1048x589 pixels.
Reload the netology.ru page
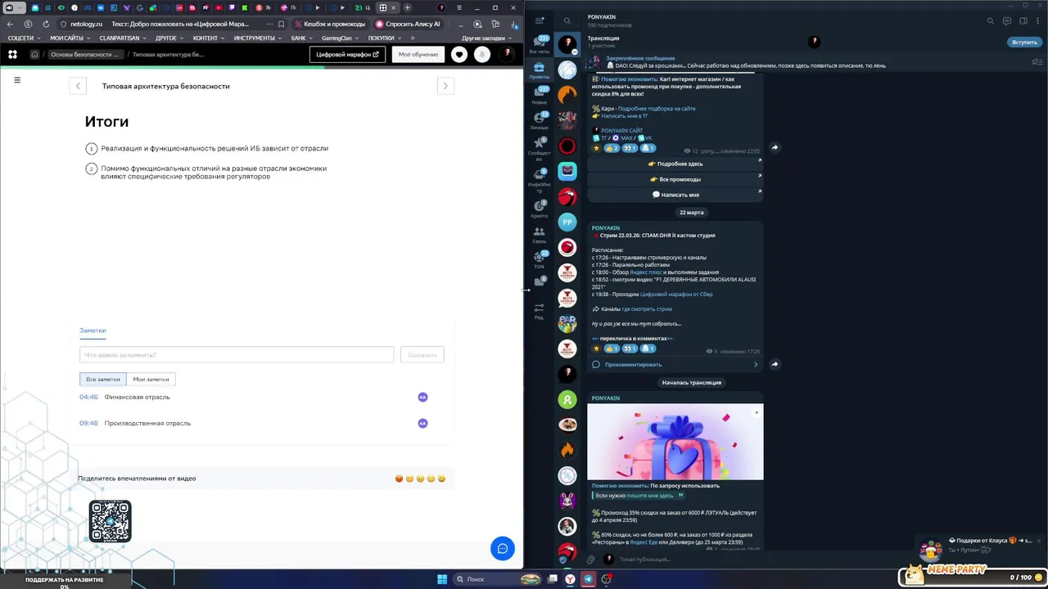click(x=46, y=24)
